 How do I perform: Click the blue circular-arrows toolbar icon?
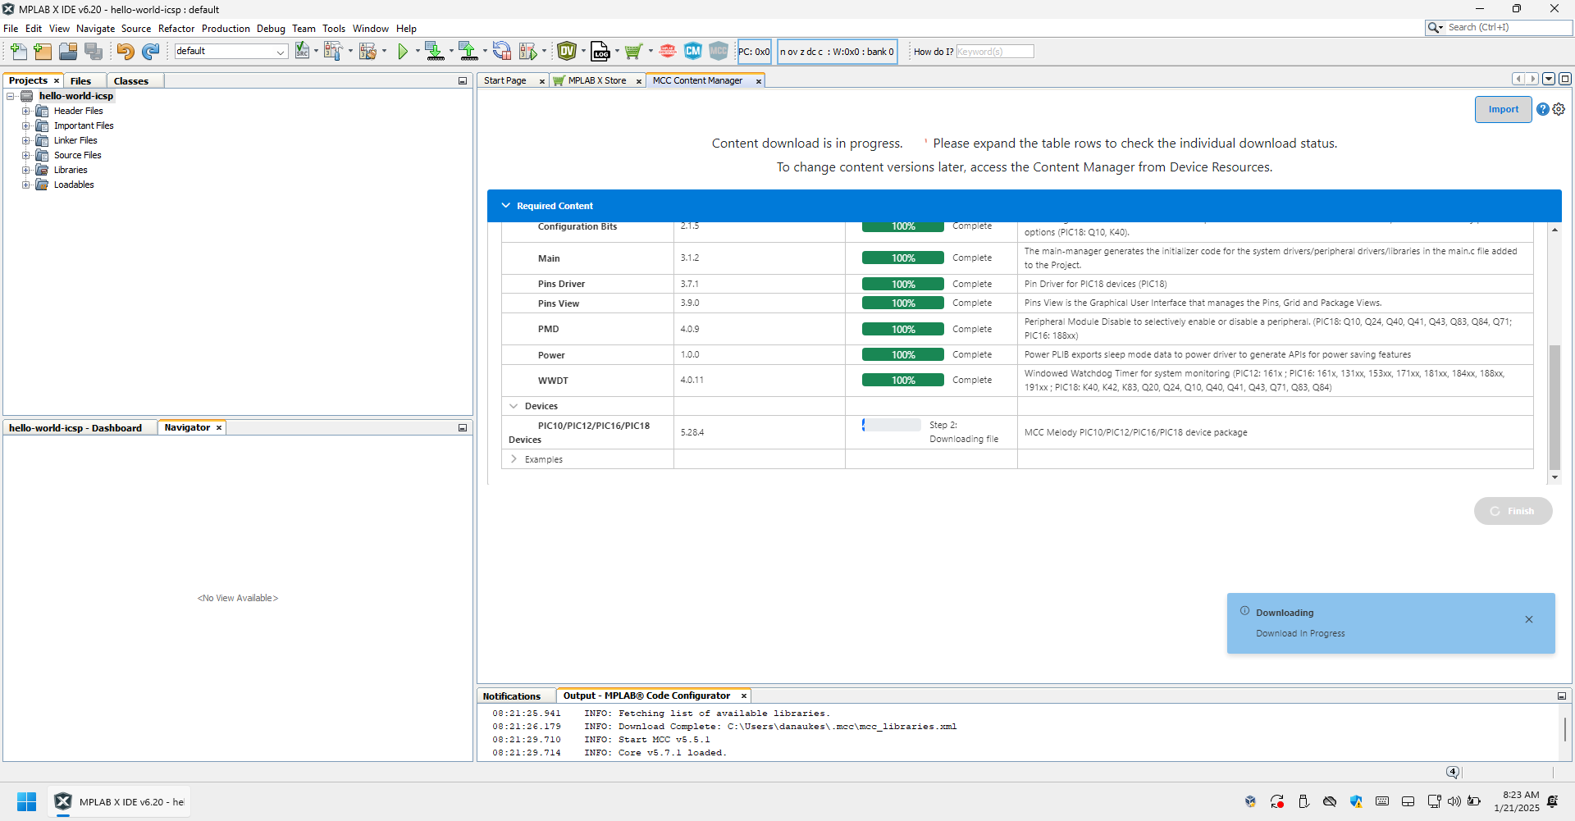coord(501,52)
